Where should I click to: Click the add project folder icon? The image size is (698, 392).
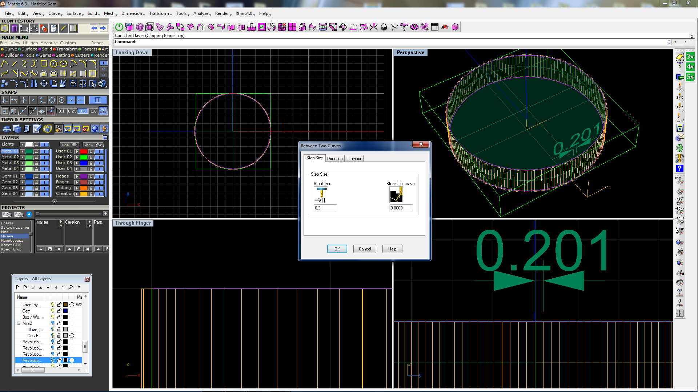7,215
